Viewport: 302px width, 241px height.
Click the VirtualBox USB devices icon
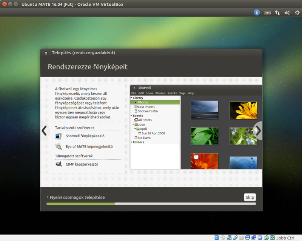coord(235,238)
